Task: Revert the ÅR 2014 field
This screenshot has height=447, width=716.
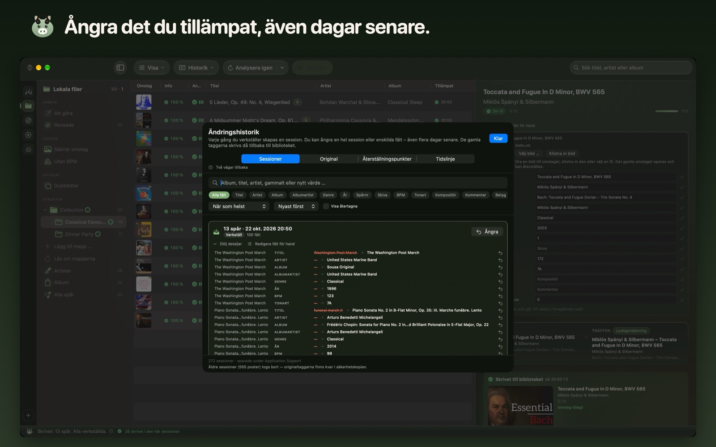Action: click(x=500, y=346)
